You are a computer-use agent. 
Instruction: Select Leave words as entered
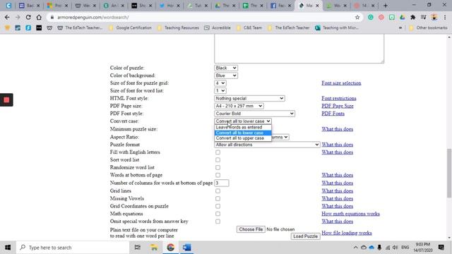[x=243, y=127]
